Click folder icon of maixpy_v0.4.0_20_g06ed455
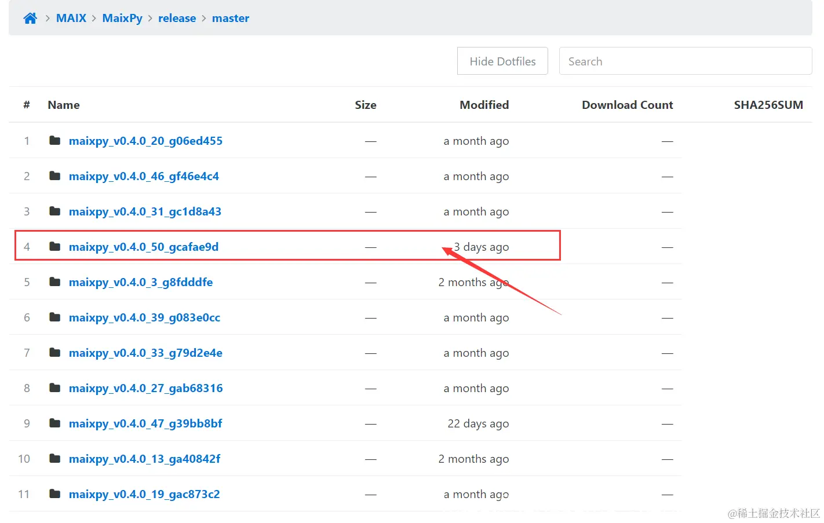Screen dimensions: 824x523 tap(55, 141)
